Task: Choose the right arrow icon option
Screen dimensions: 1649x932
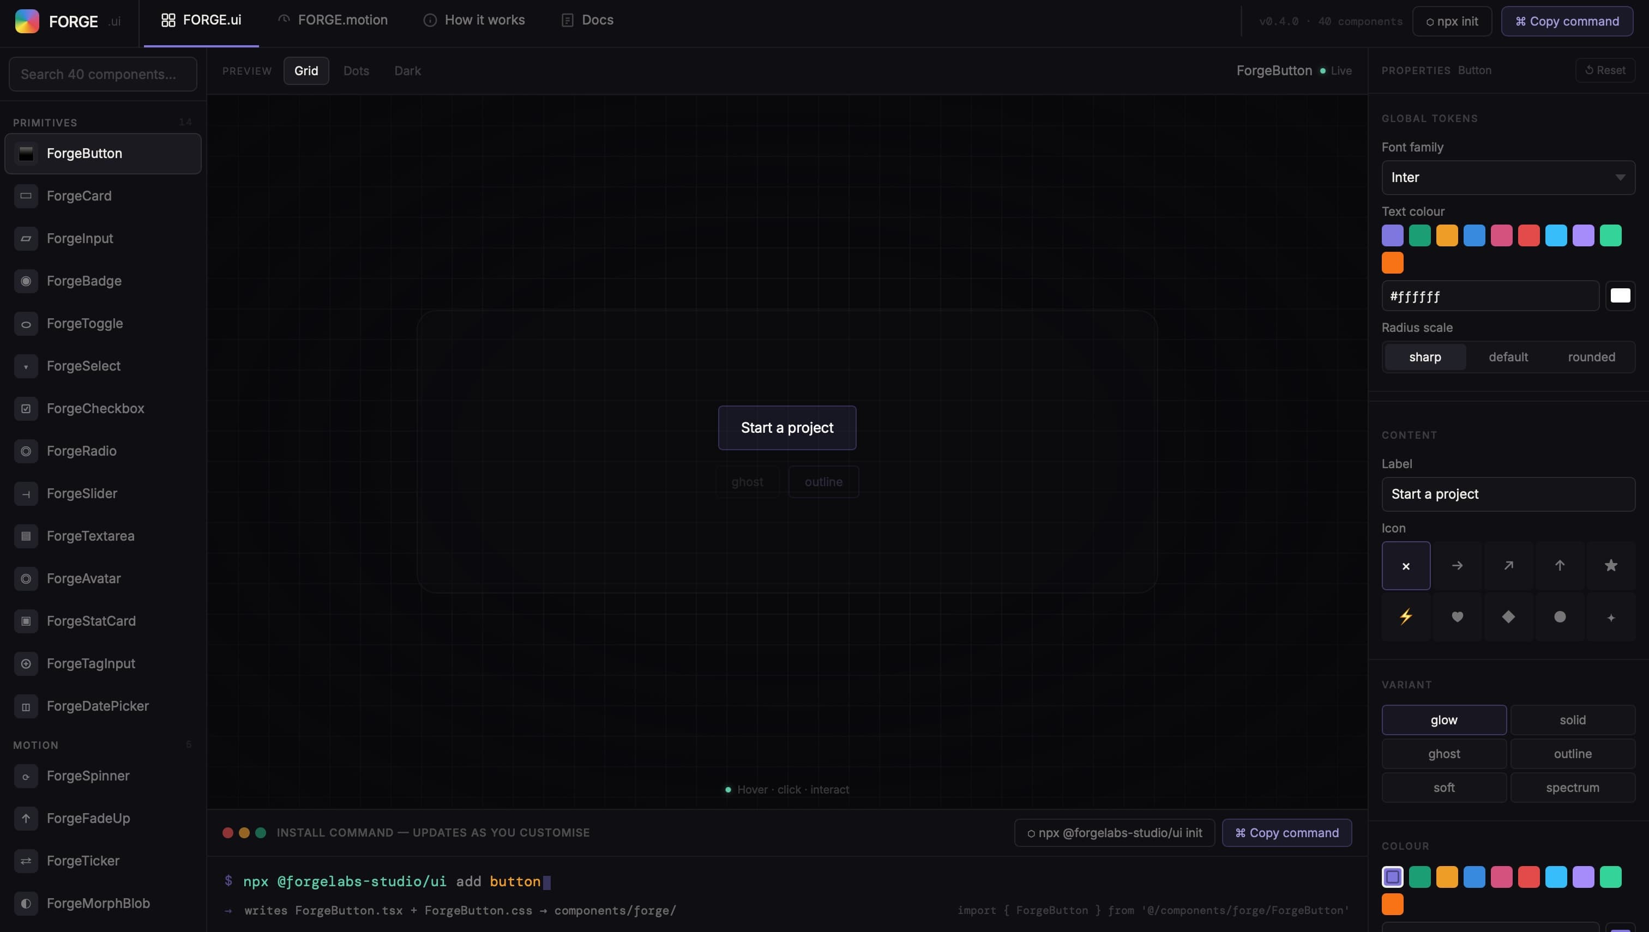Action: point(1457,565)
